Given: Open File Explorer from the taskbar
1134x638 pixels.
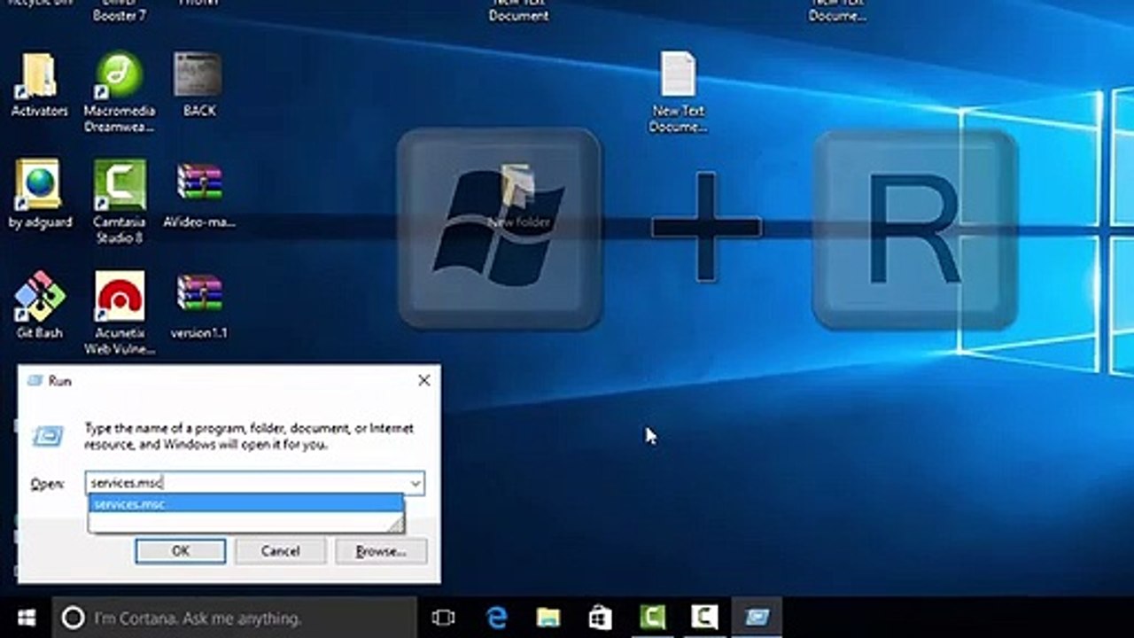Looking at the screenshot, I should tap(548, 618).
